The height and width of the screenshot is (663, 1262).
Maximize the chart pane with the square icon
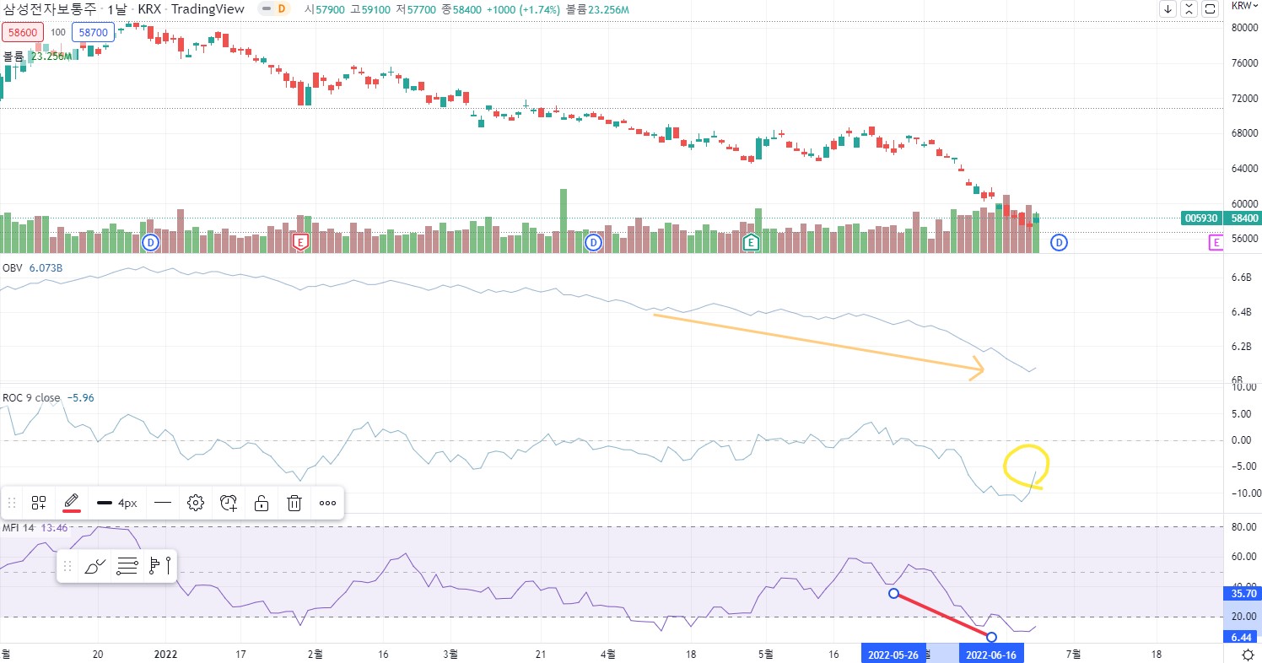coord(1211,9)
